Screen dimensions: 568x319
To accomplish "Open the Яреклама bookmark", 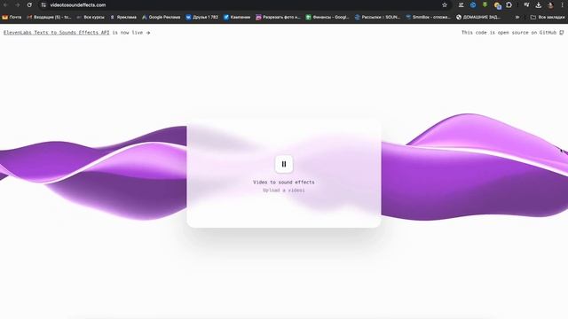I will [123, 17].
